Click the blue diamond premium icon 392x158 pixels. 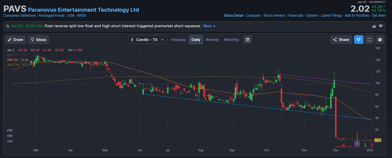click(x=358, y=40)
